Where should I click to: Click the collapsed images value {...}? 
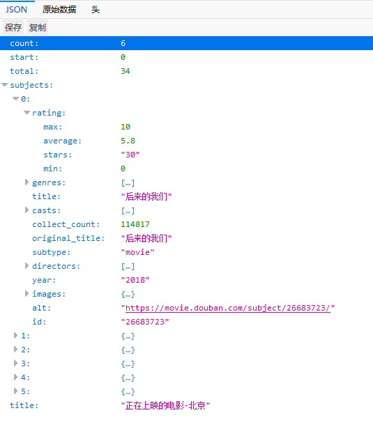(128, 294)
